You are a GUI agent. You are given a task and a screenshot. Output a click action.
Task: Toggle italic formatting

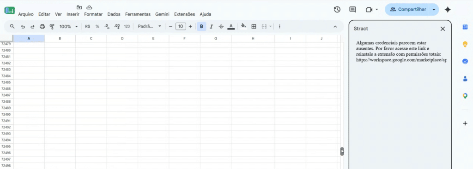point(211,26)
